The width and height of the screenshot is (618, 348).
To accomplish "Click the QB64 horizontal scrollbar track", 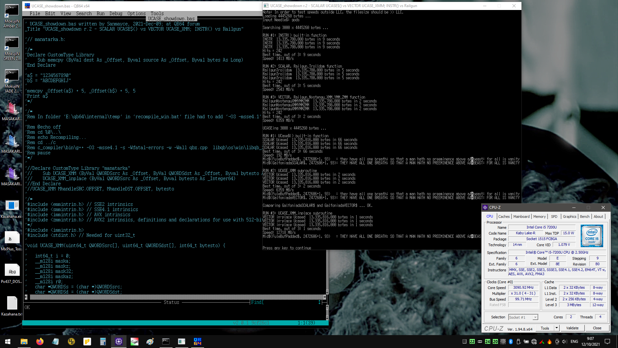I will tap(177, 297).
